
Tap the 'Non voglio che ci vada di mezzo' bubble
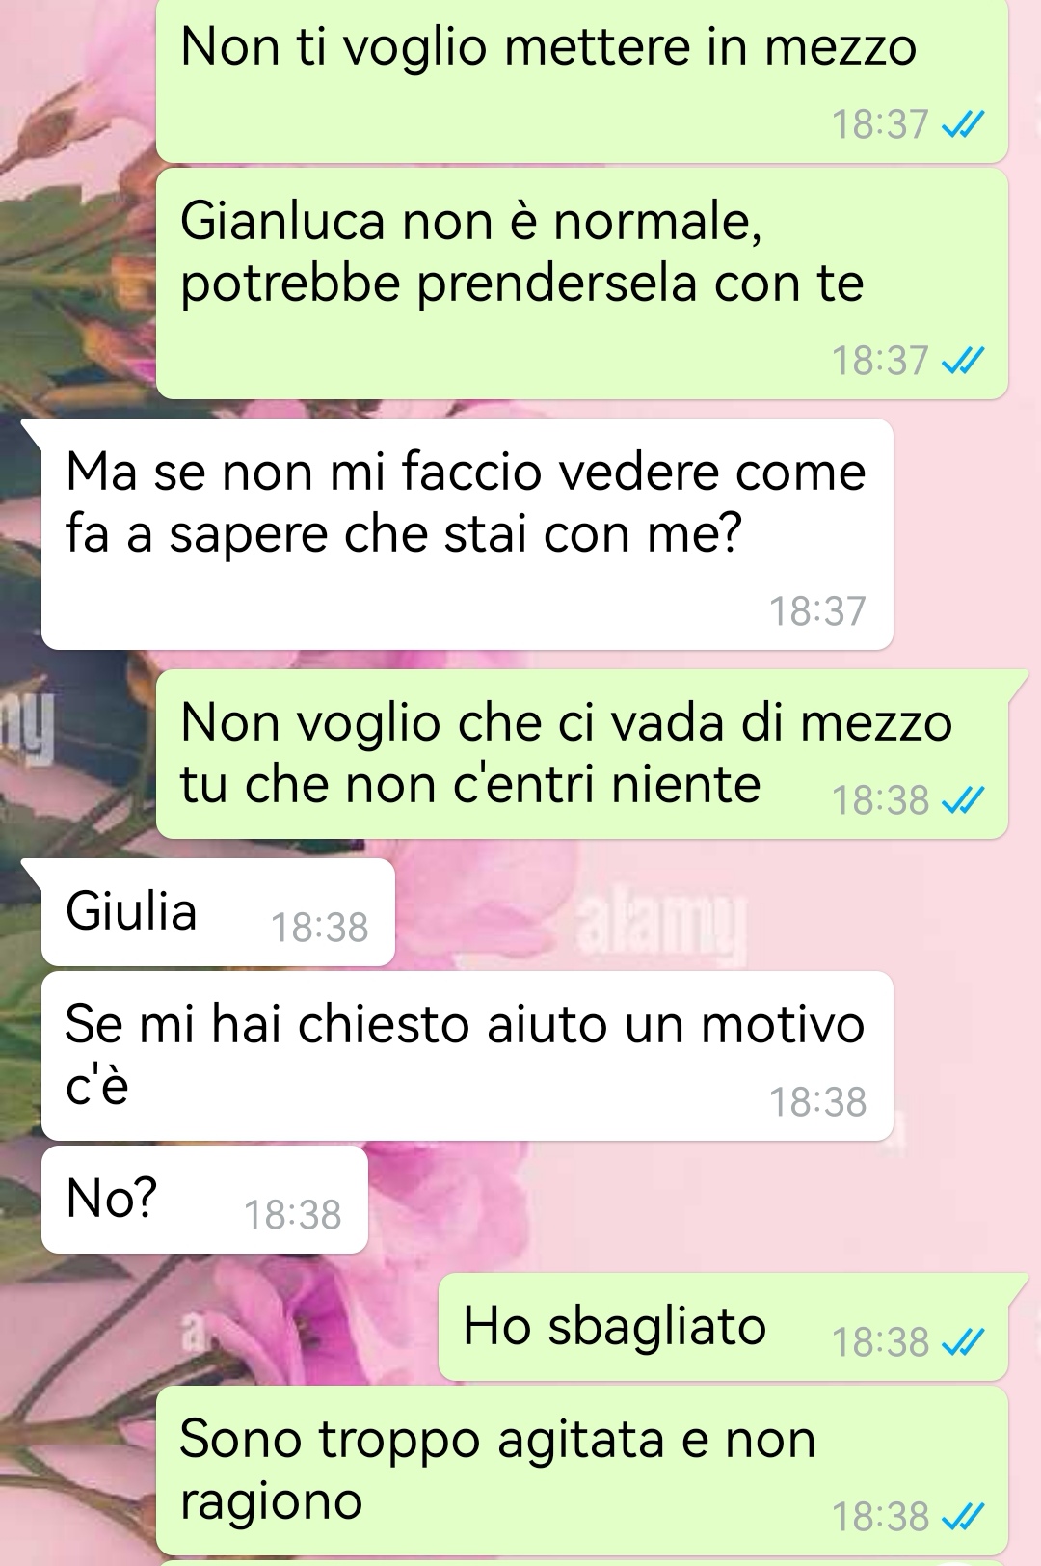(582, 754)
